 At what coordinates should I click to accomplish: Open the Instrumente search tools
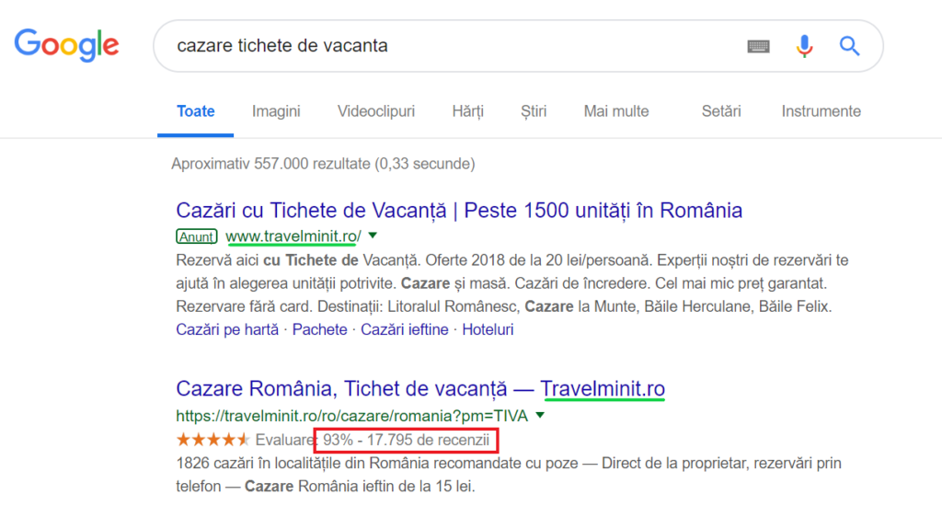[821, 111]
